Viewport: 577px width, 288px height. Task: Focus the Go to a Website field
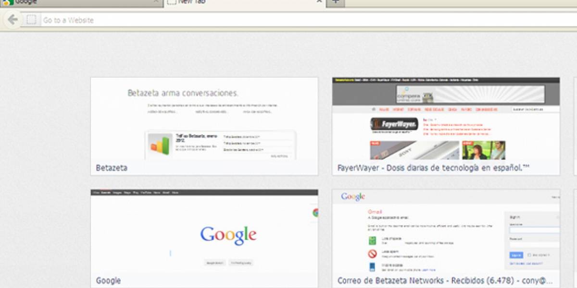(308, 20)
